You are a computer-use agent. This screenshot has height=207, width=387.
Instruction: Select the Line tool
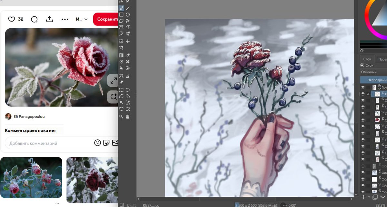pos(128,8)
